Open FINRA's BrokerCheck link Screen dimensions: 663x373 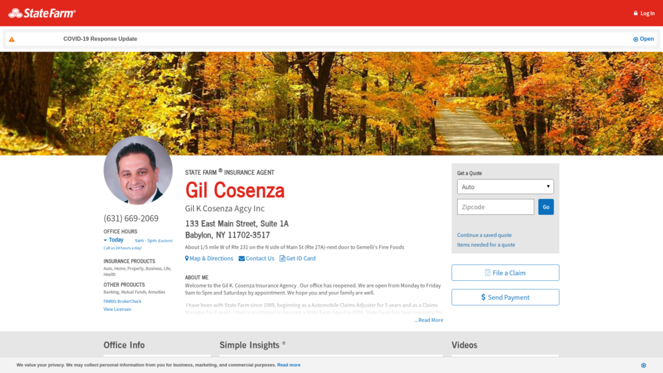[x=122, y=302]
